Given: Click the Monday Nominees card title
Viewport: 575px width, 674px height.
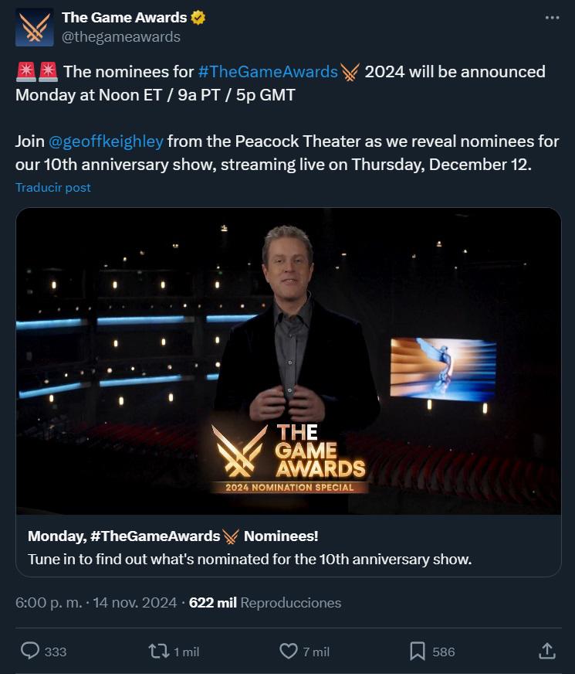Looking at the screenshot, I should coord(173,536).
